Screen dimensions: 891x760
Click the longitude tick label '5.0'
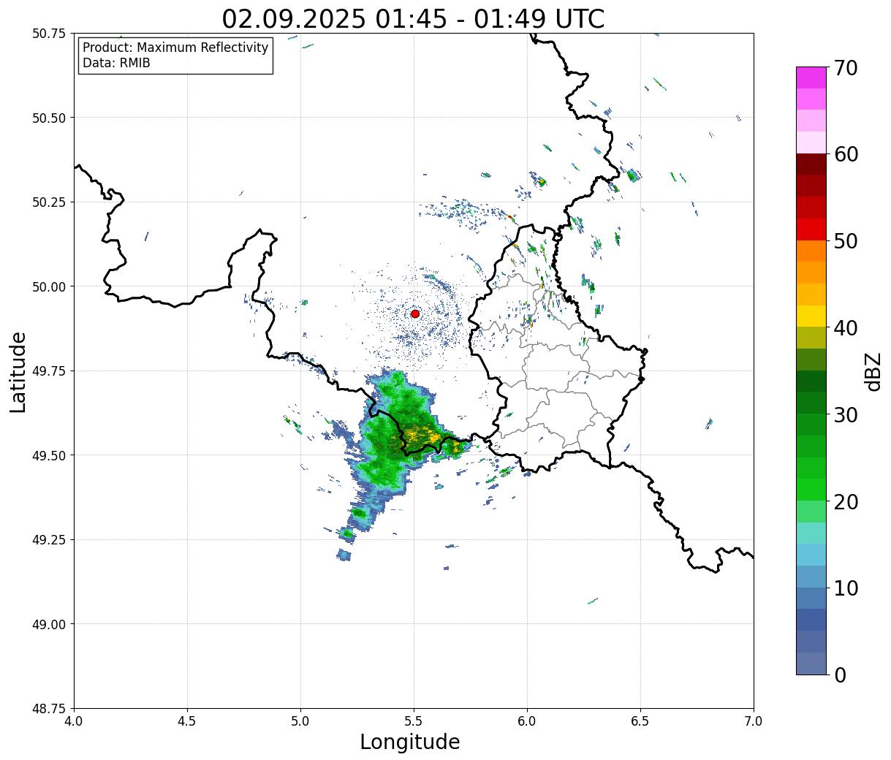click(x=300, y=721)
